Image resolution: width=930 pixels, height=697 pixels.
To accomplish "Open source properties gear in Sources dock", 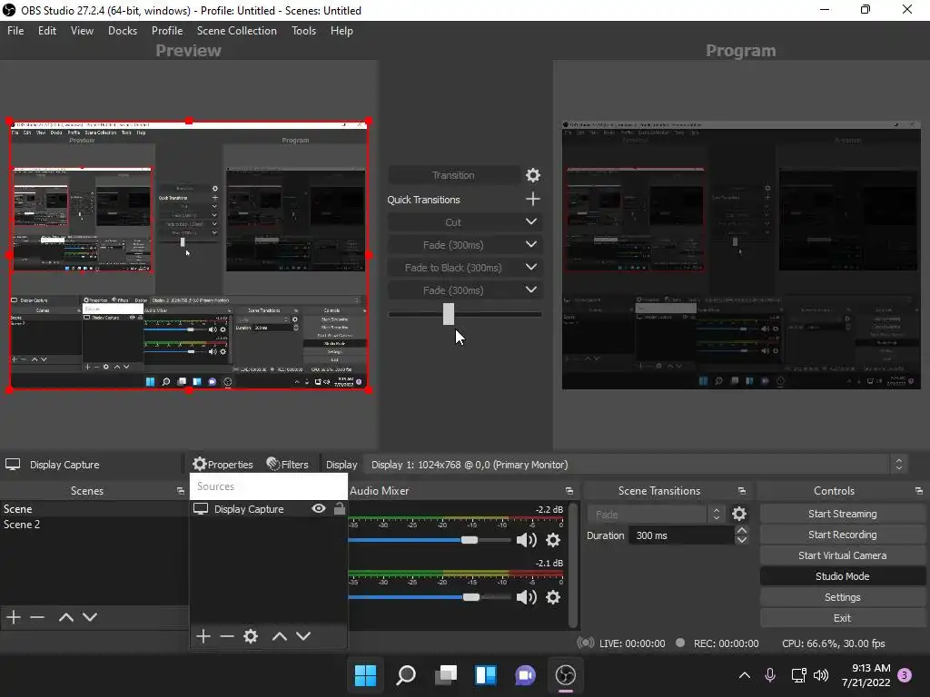I will click(x=251, y=636).
